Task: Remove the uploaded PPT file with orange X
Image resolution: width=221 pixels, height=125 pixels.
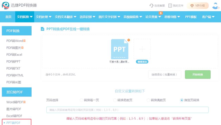Action: pyautogui.click(x=129, y=40)
